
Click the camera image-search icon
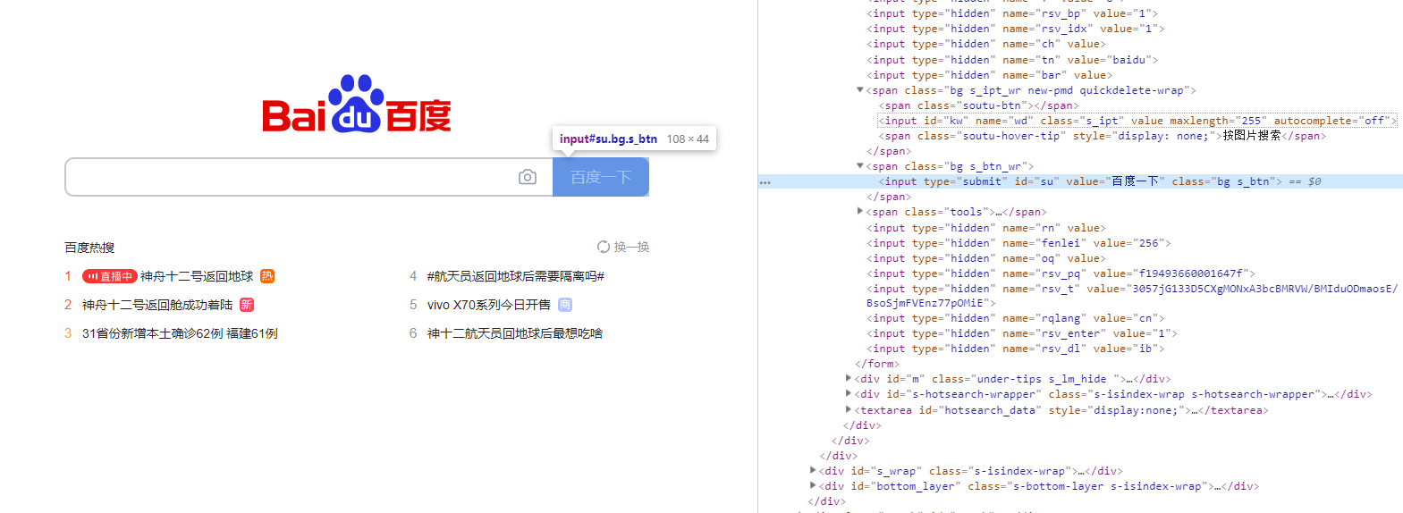[x=528, y=177]
